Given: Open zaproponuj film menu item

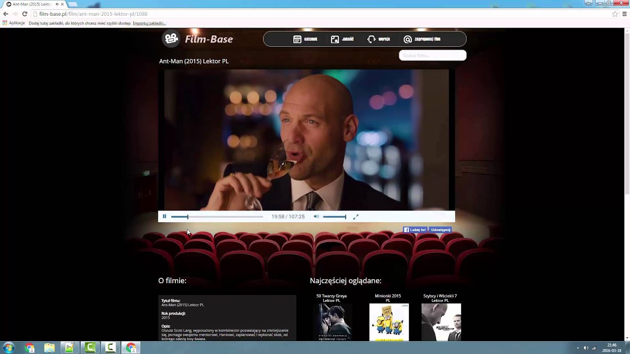Looking at the screenshot, I should pyautogui.click(x=422, y=39).
